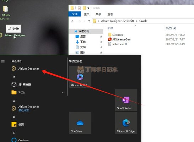
Task: Click the address bar folder icon
Action: pyautogui.click(x=95, y=21)
